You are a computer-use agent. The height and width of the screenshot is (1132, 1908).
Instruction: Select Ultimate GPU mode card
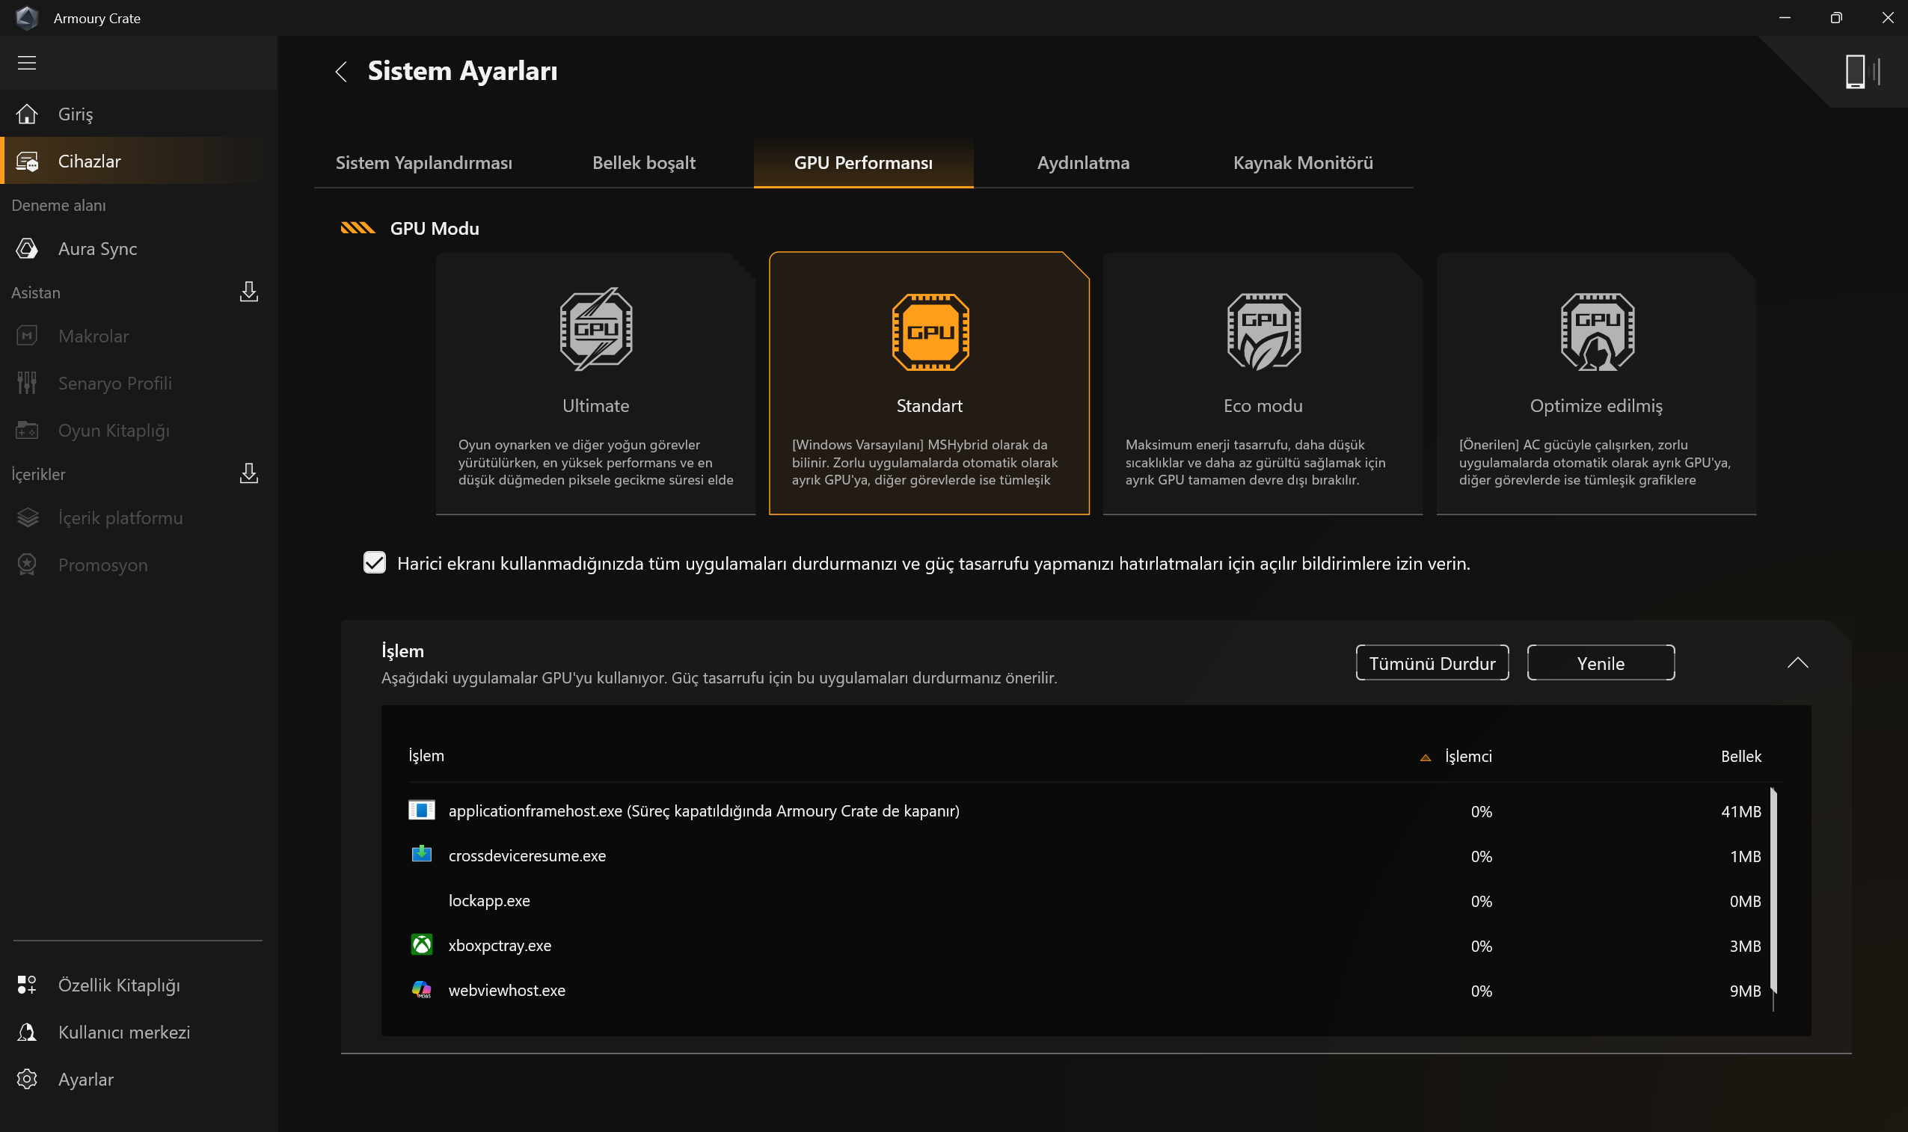click(596, 384)
